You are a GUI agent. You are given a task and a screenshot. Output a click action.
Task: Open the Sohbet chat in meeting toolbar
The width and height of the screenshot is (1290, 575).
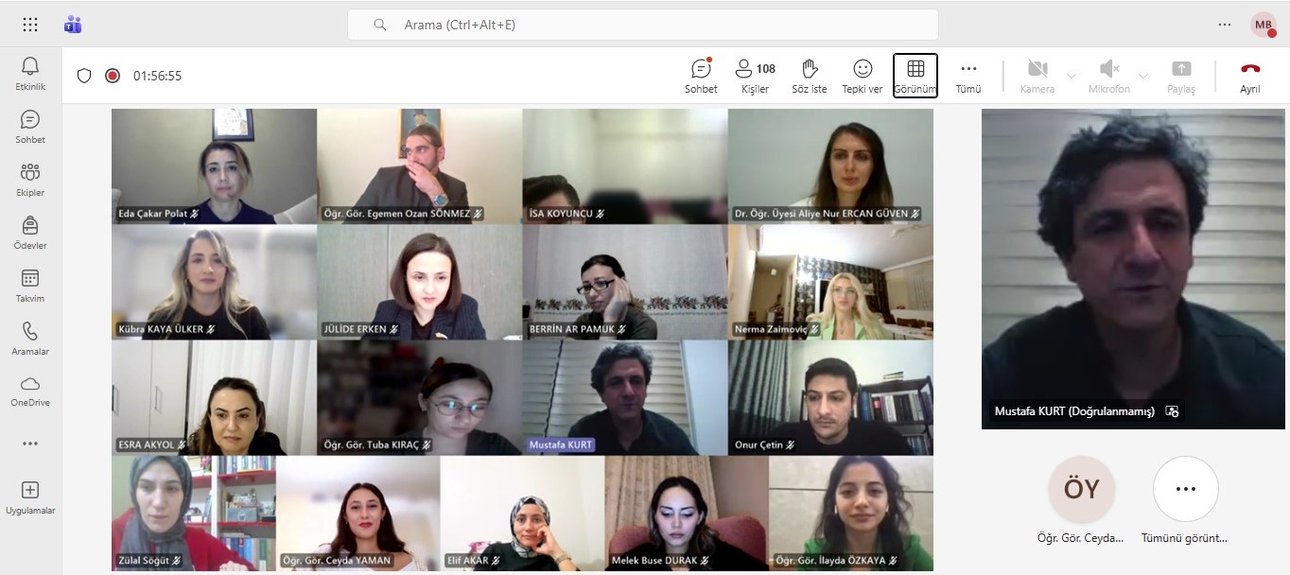tap(701, 76)
